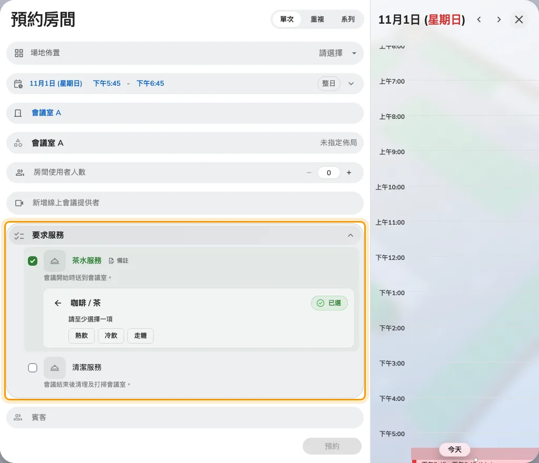The width and height of the screenshot is (539, 463).
Task: Click the 下午5:00 time slot label
Action: pos(392,434)
